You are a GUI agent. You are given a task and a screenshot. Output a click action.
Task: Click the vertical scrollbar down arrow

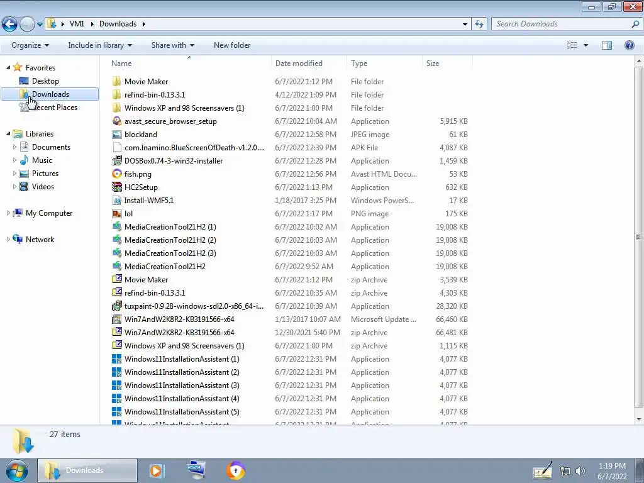639,419
